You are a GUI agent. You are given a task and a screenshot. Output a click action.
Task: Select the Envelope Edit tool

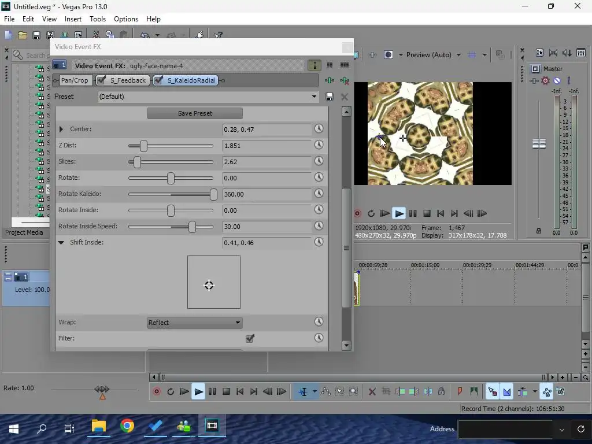pyautogui.click(x=326, y=392)
